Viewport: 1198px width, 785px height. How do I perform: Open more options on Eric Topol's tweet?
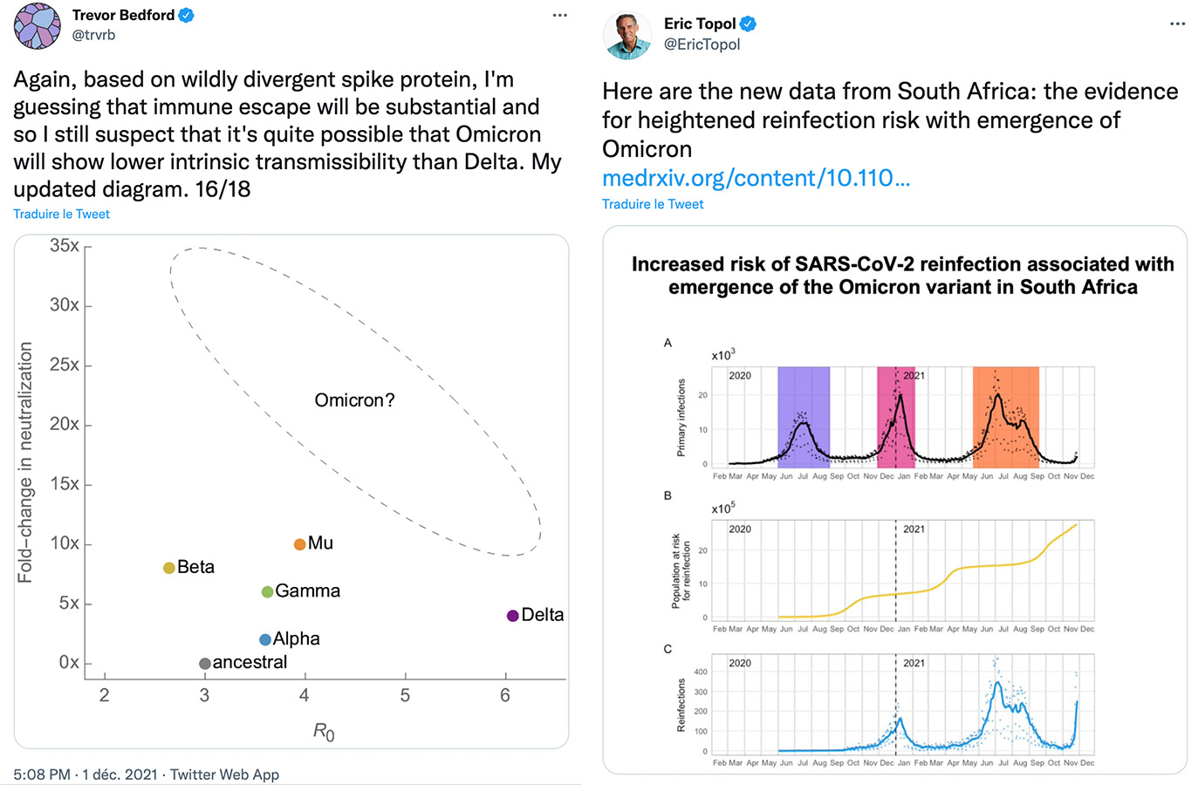click(1177, 24)
